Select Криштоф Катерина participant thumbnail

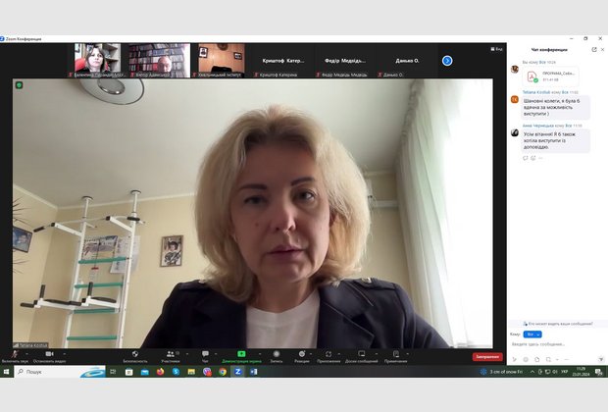[x=283, y=61]
